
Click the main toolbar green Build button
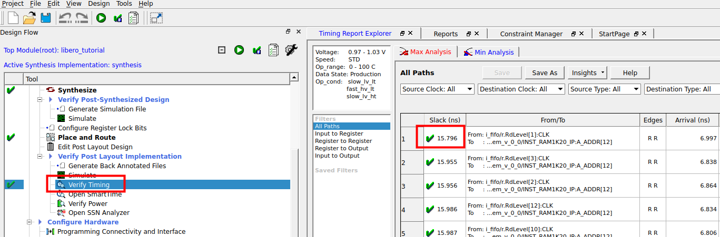click(101, 18)
